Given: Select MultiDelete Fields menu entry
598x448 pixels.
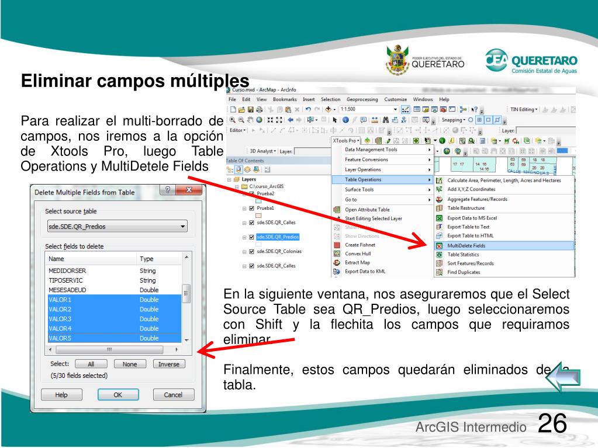Looking at the screenshot, I should pos(504,246).
